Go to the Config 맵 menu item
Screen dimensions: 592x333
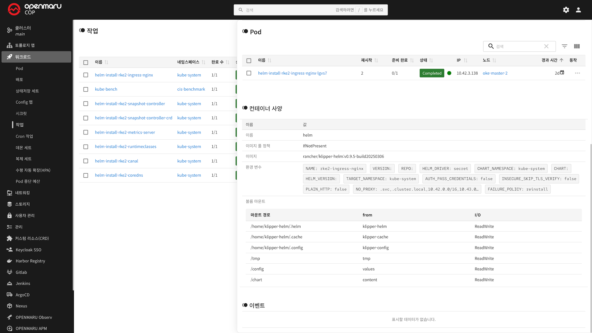[x=24, y=102]
